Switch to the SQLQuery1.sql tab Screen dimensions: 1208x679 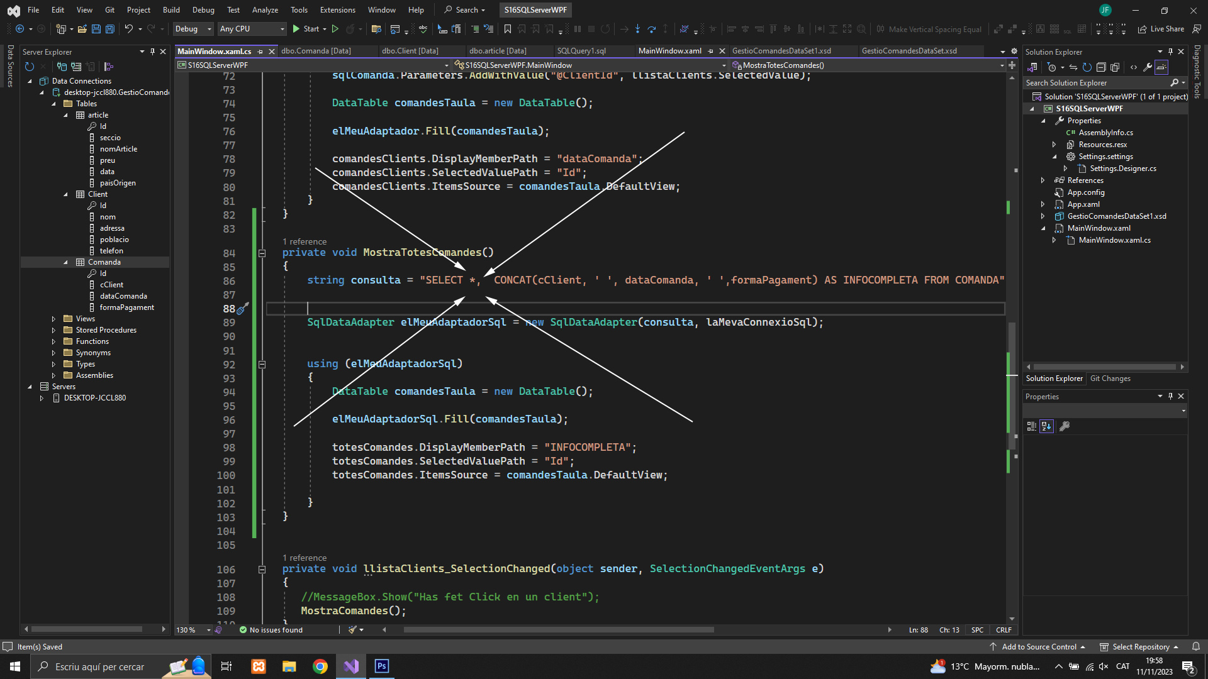click(x=581, y=51)
